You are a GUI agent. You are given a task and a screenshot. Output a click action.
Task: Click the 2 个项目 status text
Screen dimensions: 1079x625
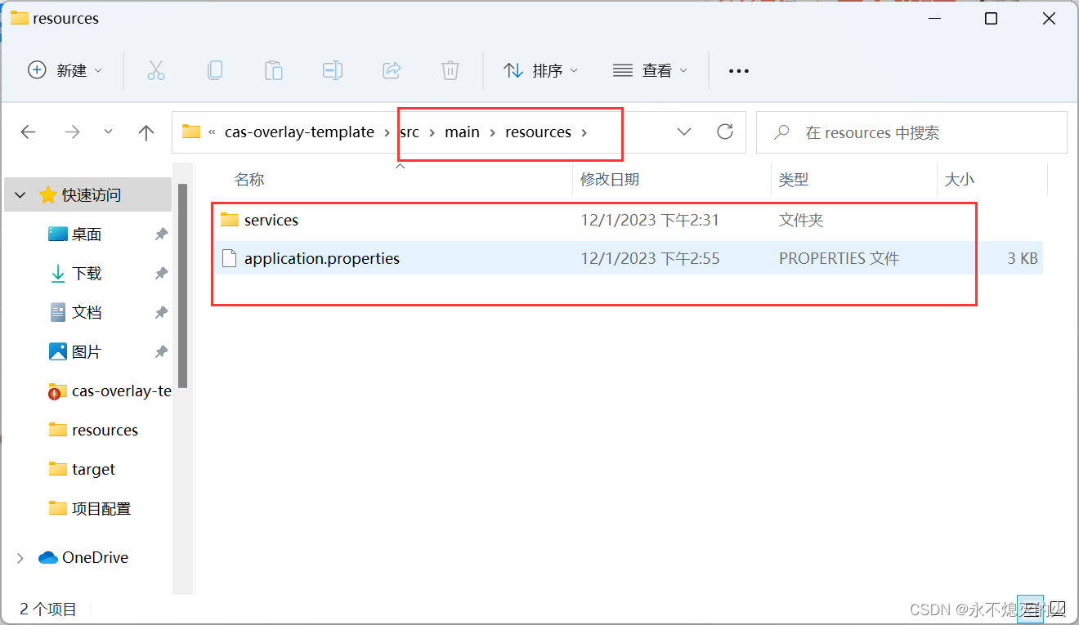(48, 609)
